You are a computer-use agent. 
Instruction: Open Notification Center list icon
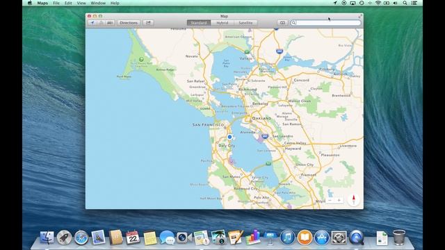[414, 3]
